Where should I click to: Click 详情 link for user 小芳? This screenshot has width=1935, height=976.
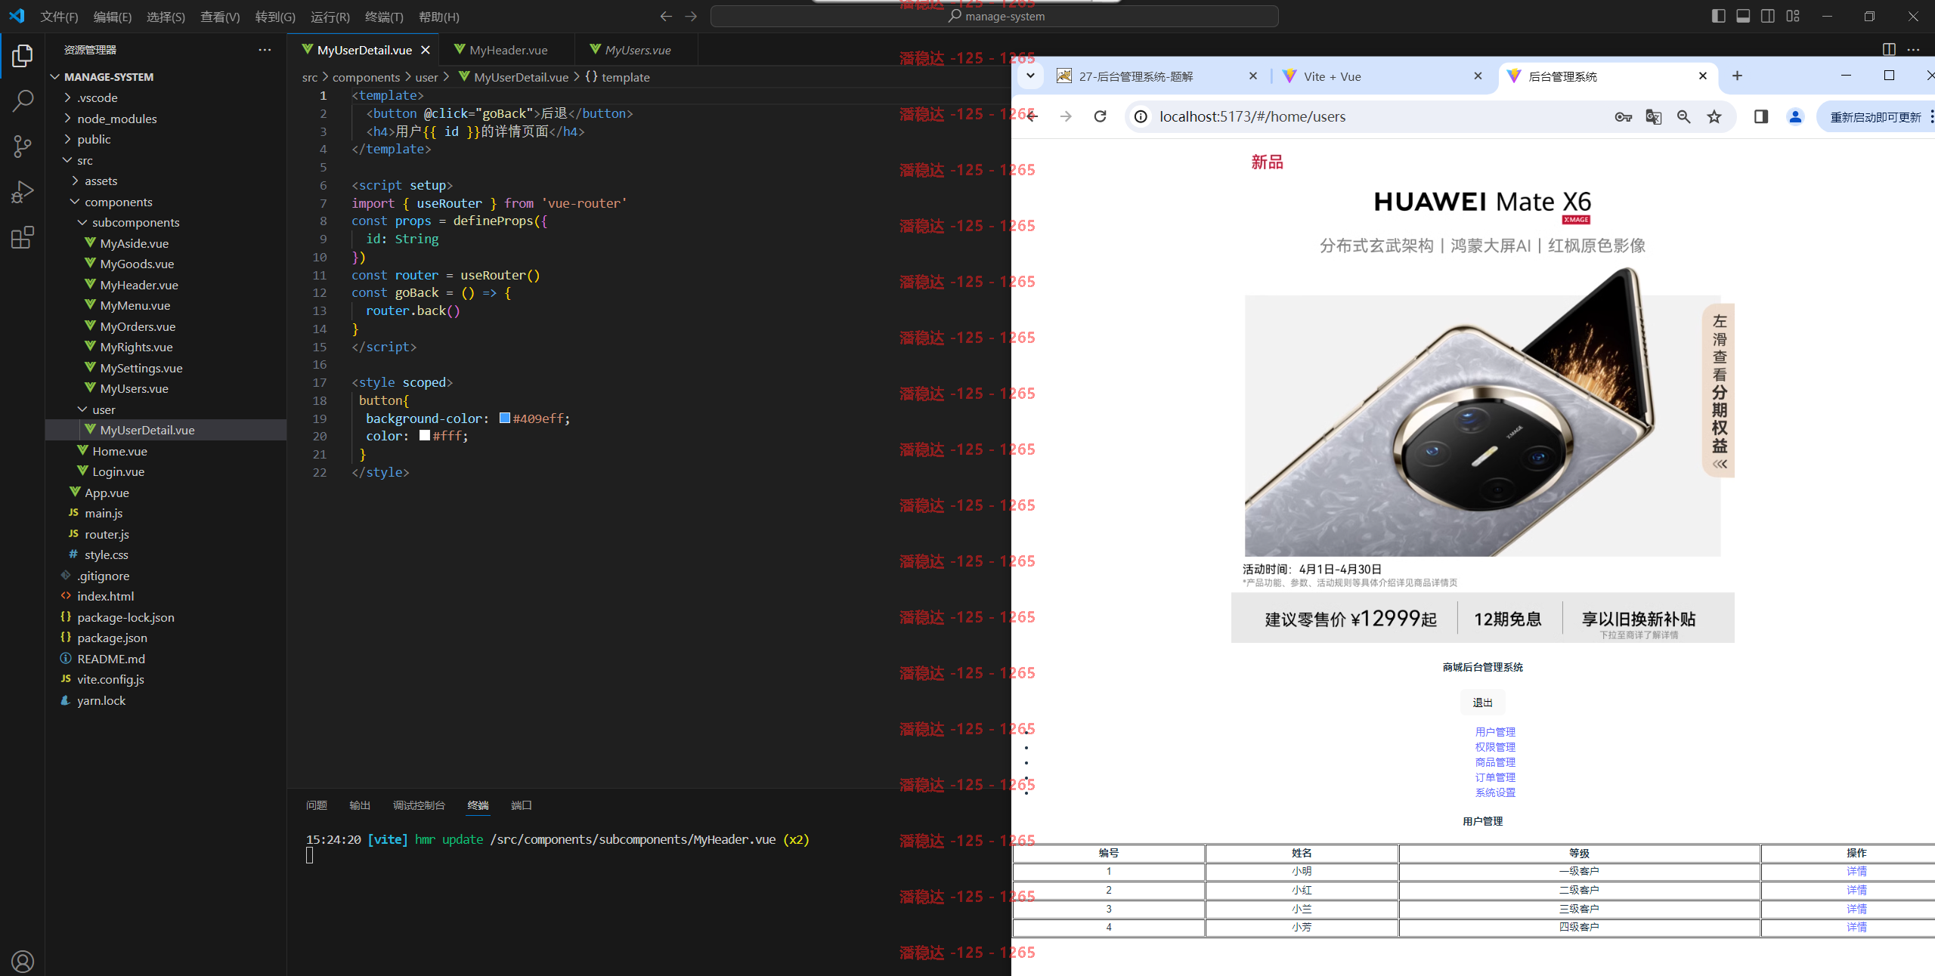coord(1856,927)
